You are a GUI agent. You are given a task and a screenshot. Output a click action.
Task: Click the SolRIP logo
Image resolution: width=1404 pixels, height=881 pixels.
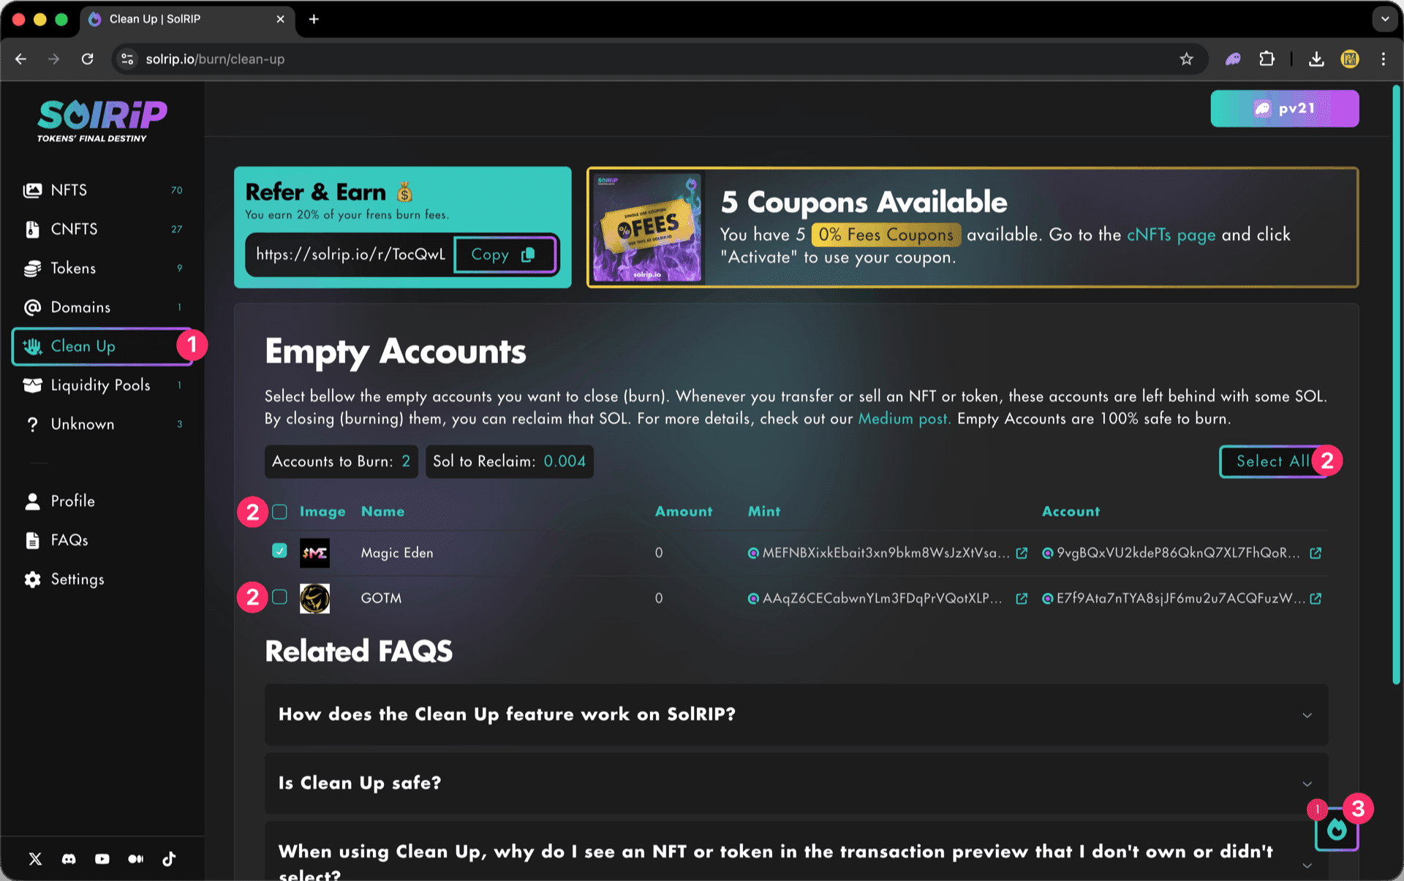tap(102, 121)
